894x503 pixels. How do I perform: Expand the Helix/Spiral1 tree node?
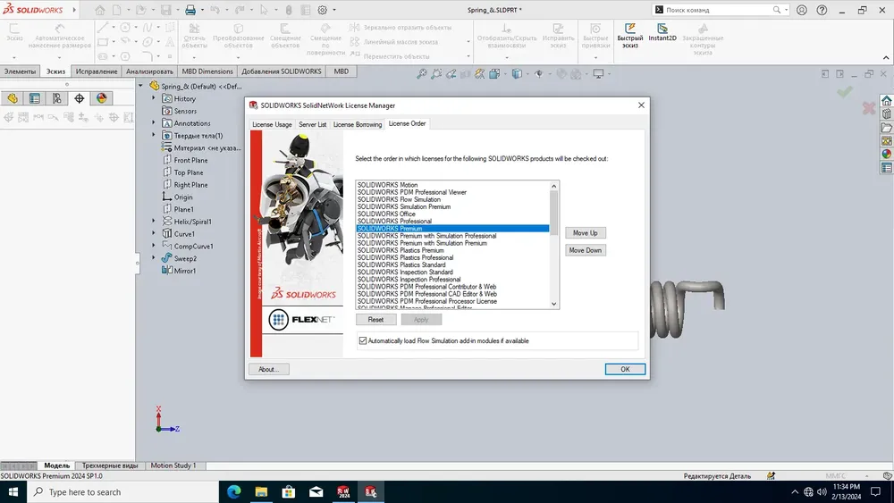point(154,221)
